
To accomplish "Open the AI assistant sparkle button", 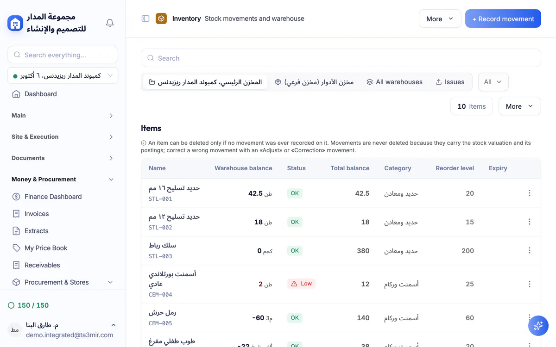I will pos(538,326).
